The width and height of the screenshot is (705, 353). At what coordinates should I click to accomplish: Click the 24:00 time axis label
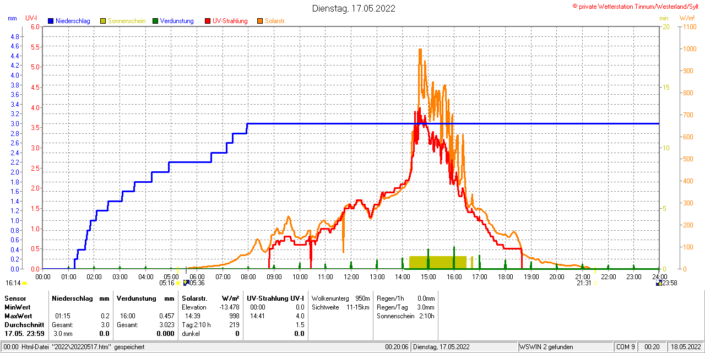coord(659,276)
